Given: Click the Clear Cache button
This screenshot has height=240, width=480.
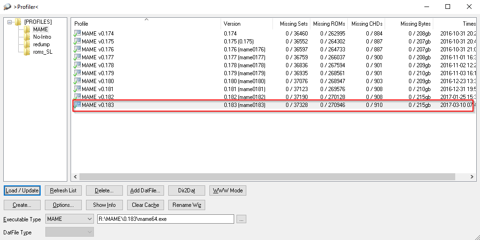Looking at the screenshot, I should (145, 205).
